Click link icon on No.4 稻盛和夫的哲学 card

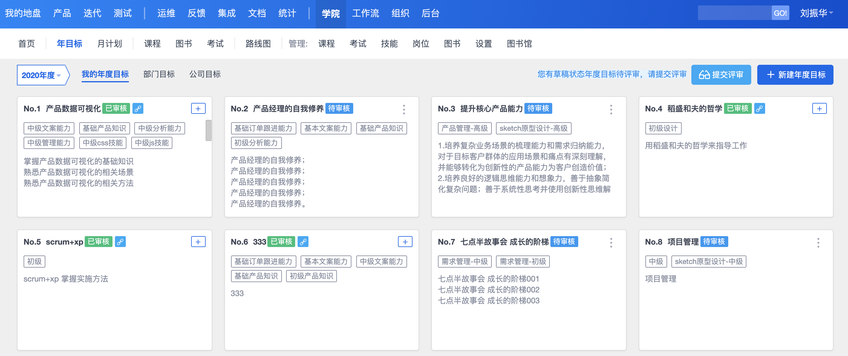pos(759,108)
